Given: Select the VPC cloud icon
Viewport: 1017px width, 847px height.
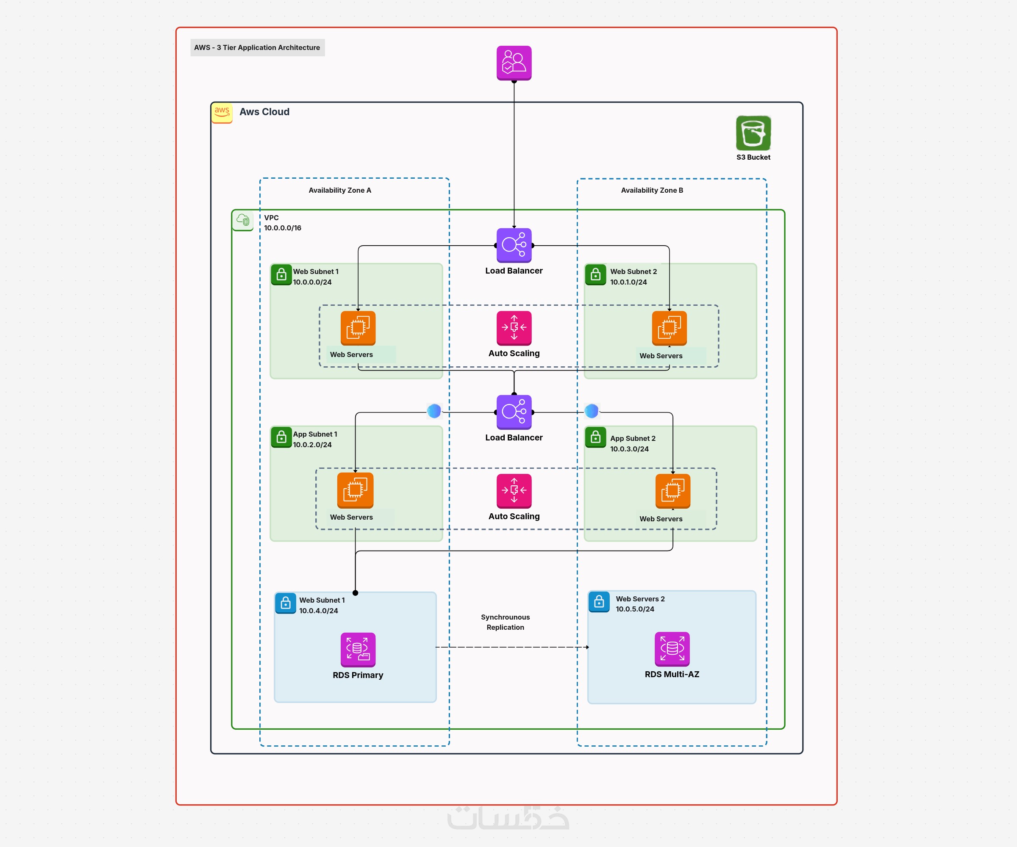Looking at the screenshot, I should 243,220.
